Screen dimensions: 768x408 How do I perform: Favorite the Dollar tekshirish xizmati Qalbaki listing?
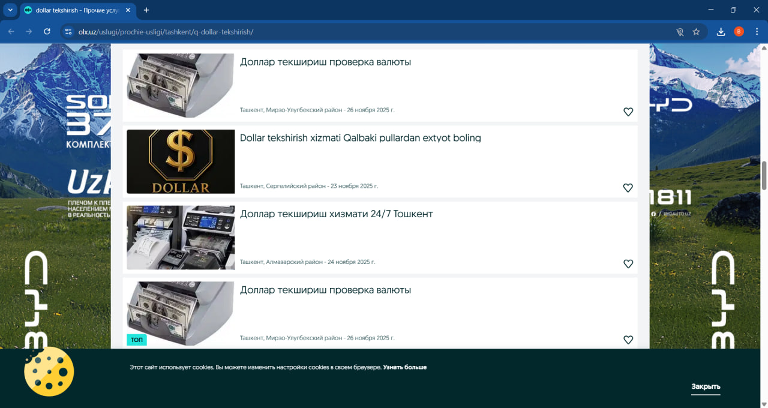click(628, 188)
